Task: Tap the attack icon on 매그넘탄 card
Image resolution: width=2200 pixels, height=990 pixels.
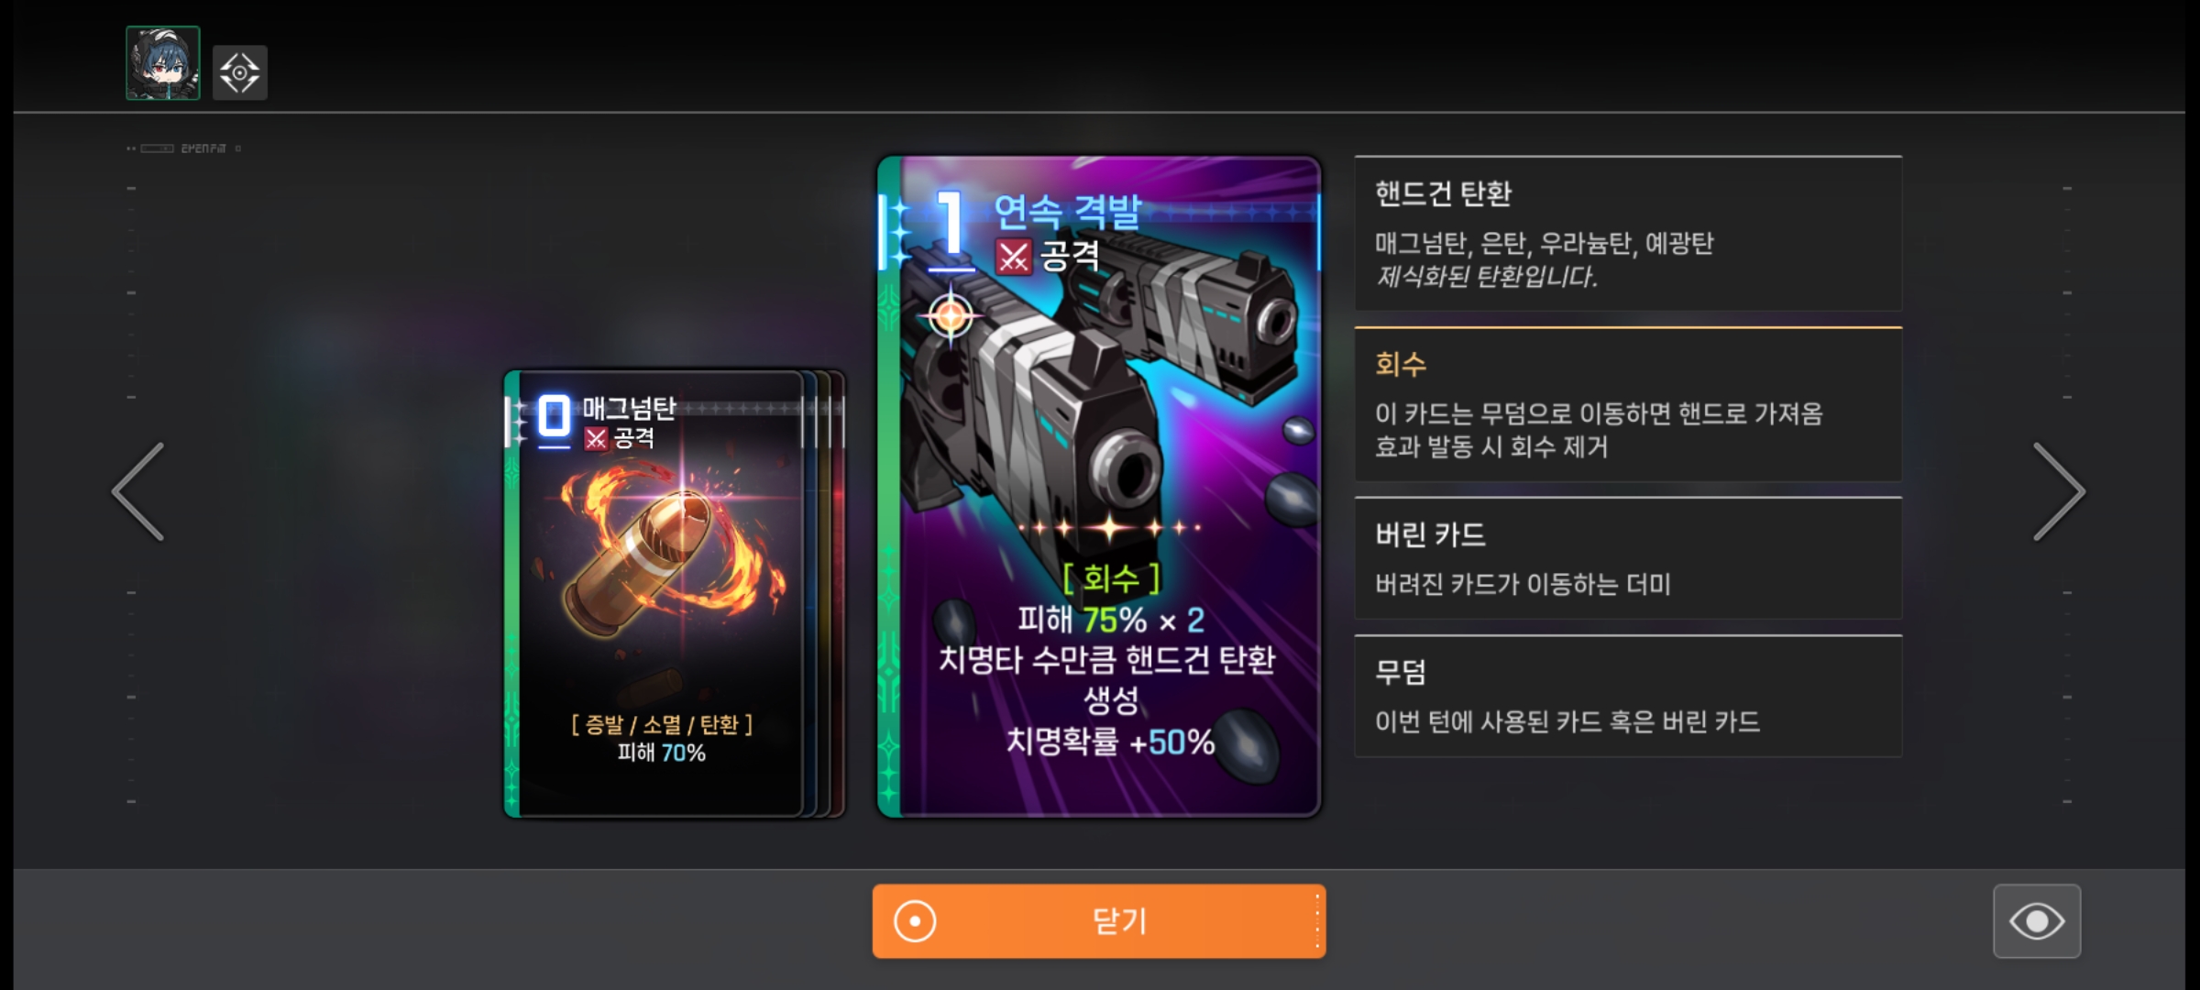Action: pos(596,439)
